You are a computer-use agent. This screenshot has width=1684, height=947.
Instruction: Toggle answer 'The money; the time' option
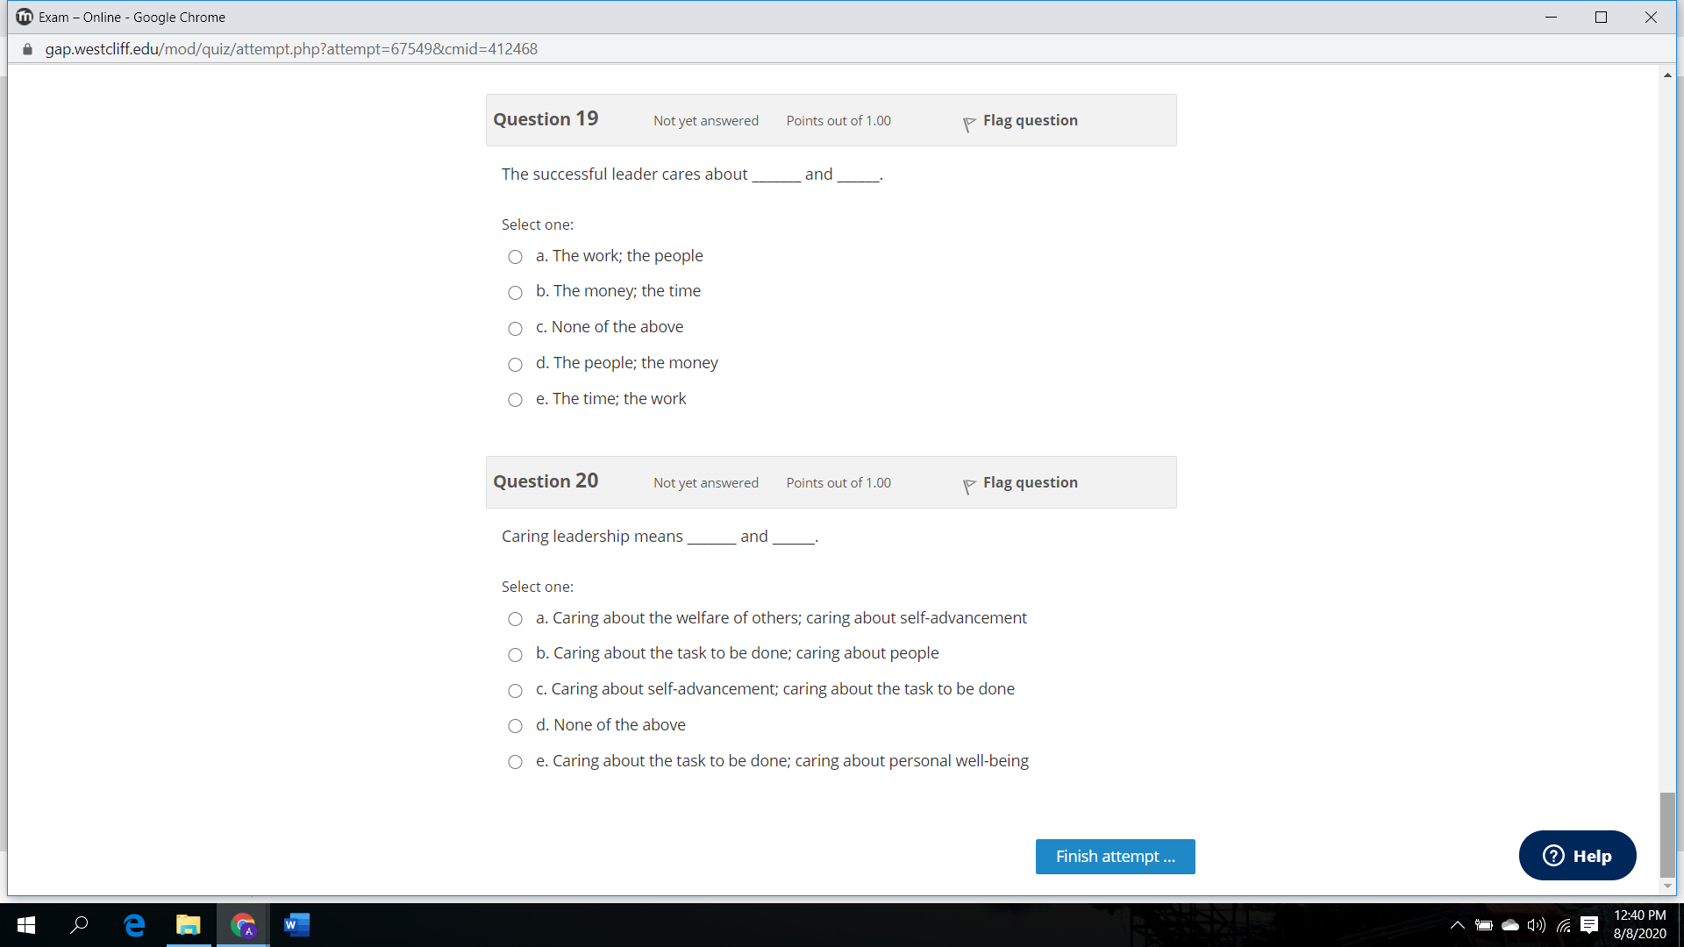515,291
